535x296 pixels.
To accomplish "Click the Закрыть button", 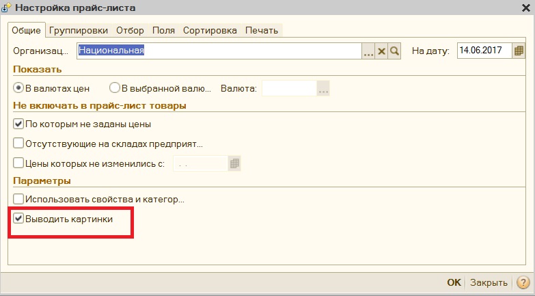I will pos(489,282).
